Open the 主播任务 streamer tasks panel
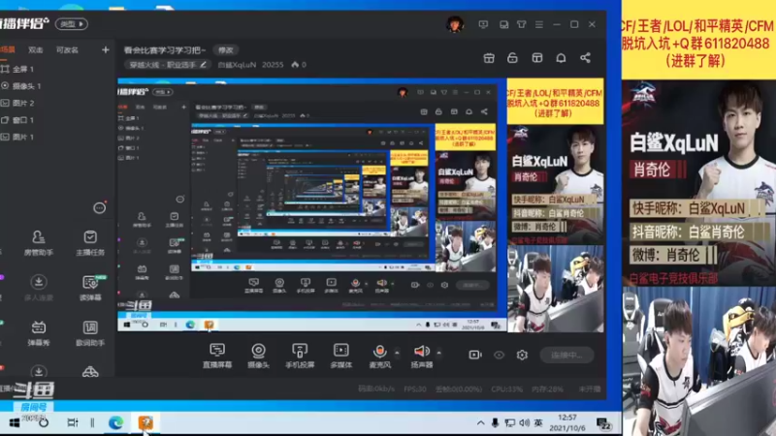 (x=90, y=243)
